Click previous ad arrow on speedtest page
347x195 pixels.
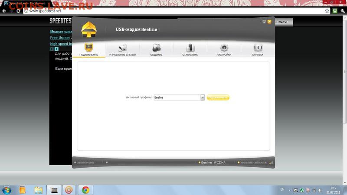coord(52,49)
